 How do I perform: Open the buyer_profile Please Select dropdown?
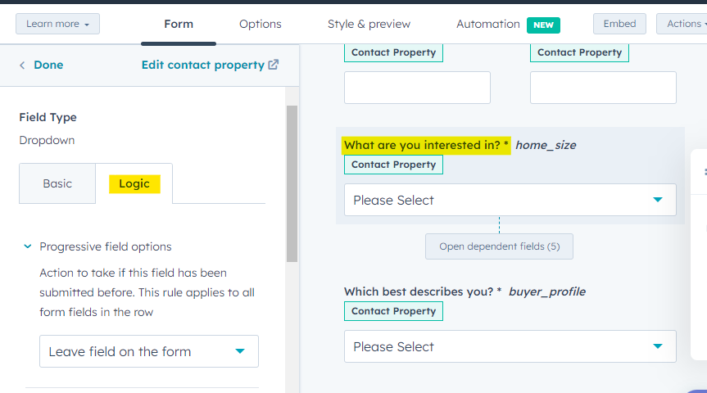(510, 346)
